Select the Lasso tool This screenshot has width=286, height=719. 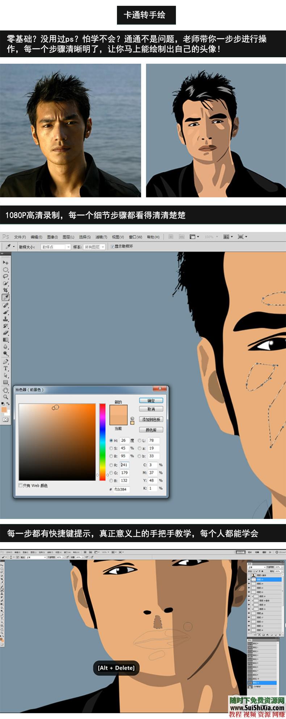click(x=5, y=276)
